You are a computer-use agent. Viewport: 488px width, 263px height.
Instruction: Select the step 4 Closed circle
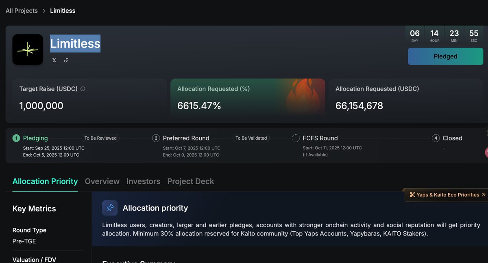click(x=436, y=138)
